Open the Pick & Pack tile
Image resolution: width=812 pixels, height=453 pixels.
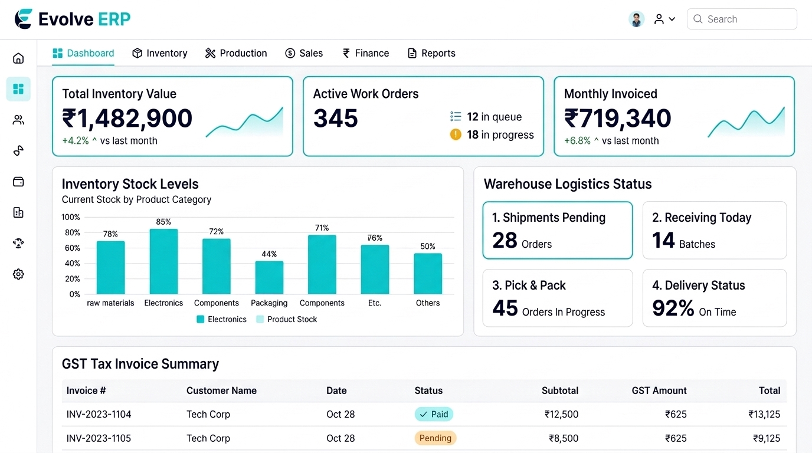558,298
